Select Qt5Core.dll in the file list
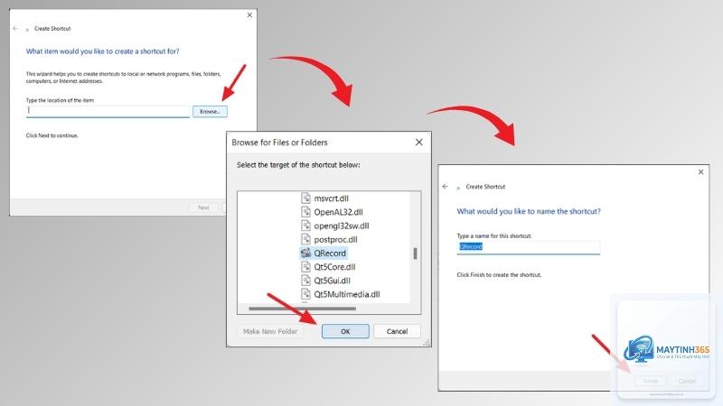The image size is (723, 406). point(334,267)
